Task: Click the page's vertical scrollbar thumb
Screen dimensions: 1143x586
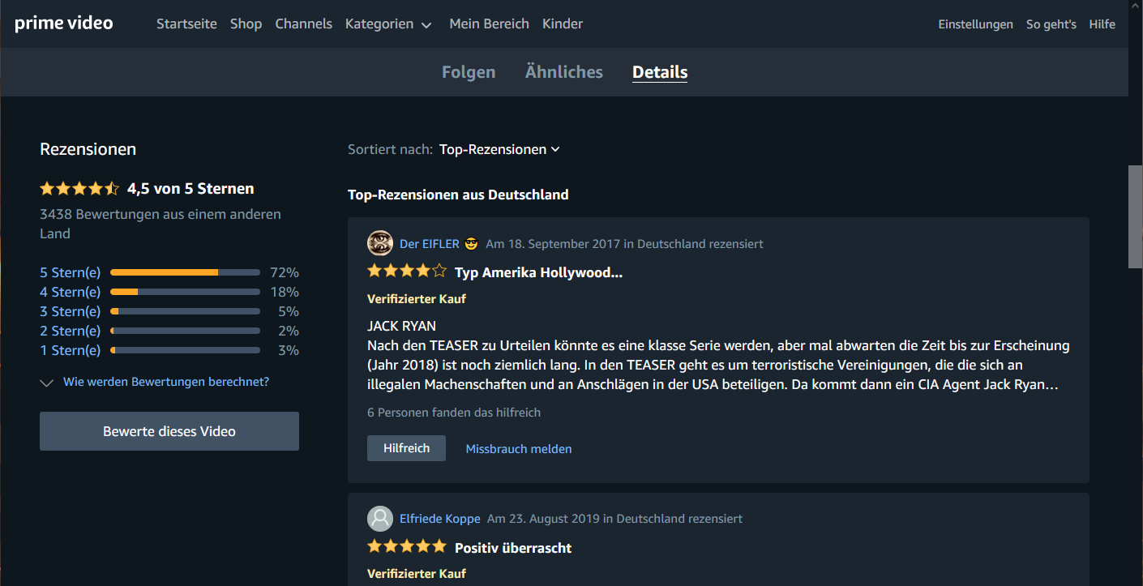Action: (1135, 216)
